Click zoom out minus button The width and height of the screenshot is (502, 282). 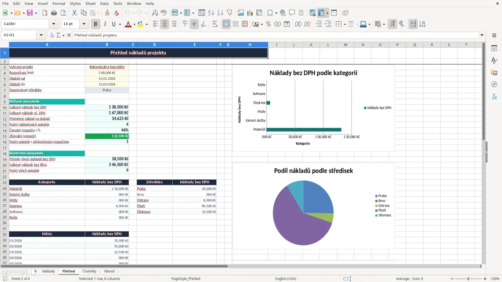452,279
